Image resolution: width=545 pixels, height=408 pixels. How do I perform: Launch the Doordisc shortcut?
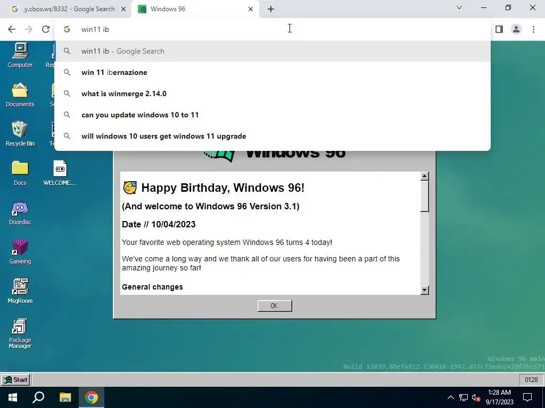(x=20, y=212)
